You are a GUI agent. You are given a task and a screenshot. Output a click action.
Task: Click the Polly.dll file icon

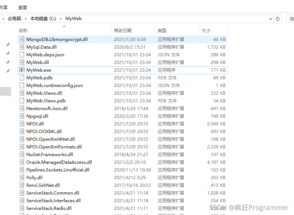pos(22,177)
